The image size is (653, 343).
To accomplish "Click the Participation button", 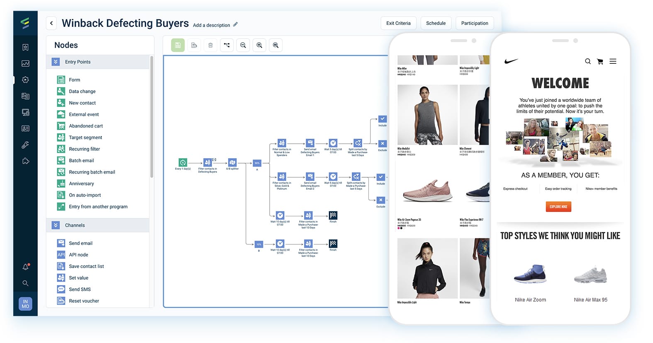I will [475, 23].
